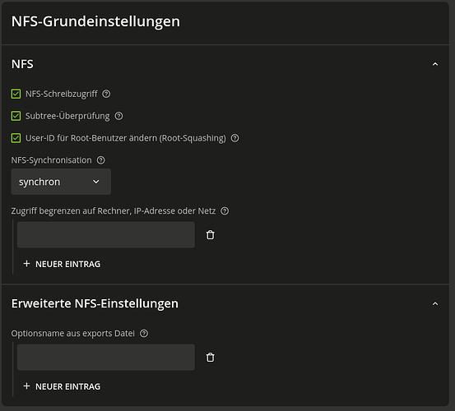Click help icon for Zugriff begrenzen field
The width and height of the screenshot is (455, 411).
(x=225, y=211)
